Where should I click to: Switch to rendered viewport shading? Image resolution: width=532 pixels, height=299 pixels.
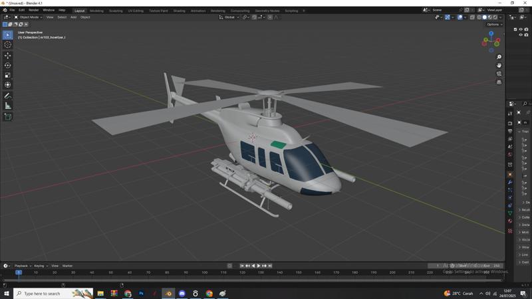point(495,17)
